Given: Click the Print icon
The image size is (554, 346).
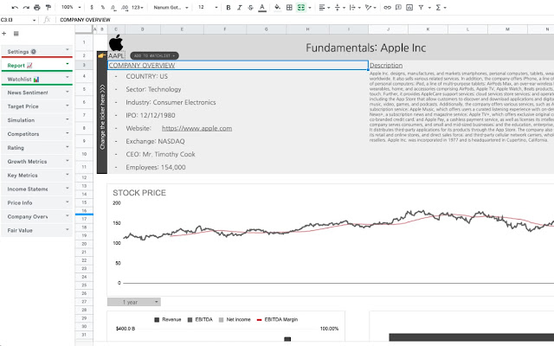Looking at the screenshot, I should point(37,8).
